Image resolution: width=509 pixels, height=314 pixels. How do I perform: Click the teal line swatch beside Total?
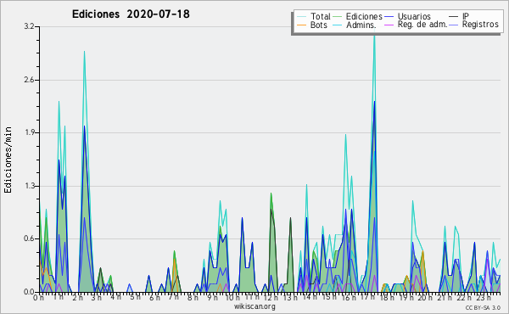click(x=301, y=17)
